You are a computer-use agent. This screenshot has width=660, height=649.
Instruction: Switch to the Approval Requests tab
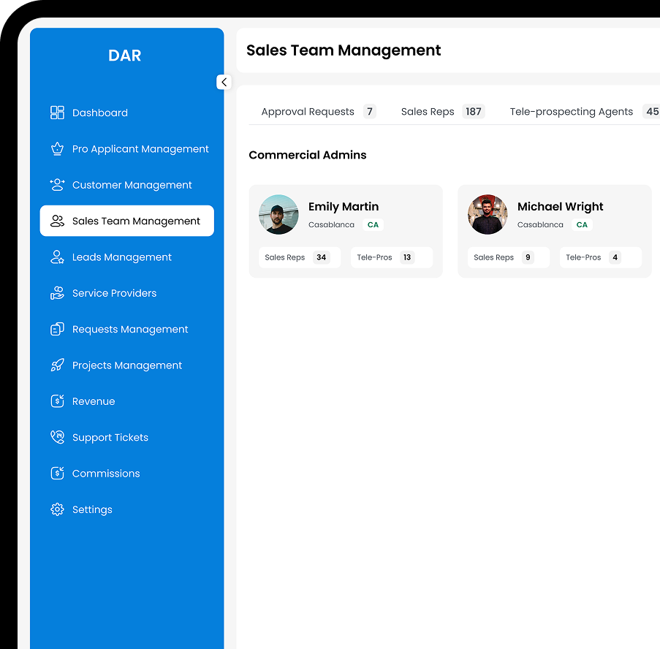pos(319,112)
